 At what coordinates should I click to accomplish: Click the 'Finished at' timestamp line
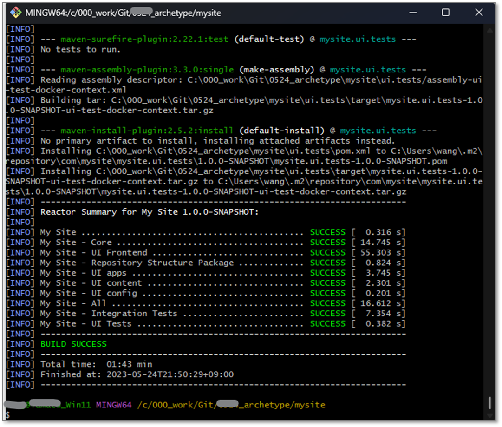coord(137,374)
